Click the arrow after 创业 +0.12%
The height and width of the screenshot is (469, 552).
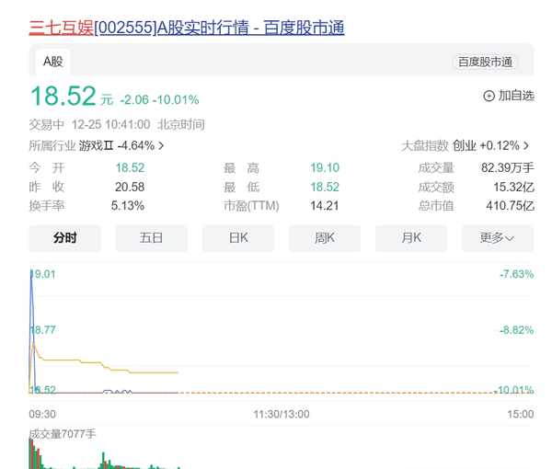(x=526, y=145)
